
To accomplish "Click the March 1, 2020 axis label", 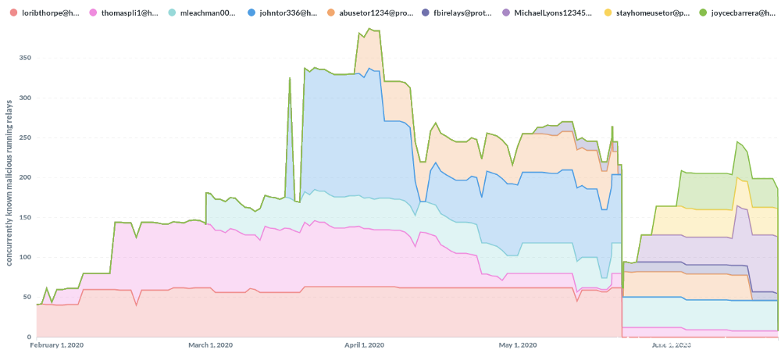I will 209,345.
